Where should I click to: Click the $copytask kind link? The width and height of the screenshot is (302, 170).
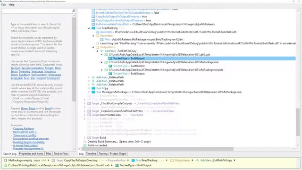[x=17, y=78]
